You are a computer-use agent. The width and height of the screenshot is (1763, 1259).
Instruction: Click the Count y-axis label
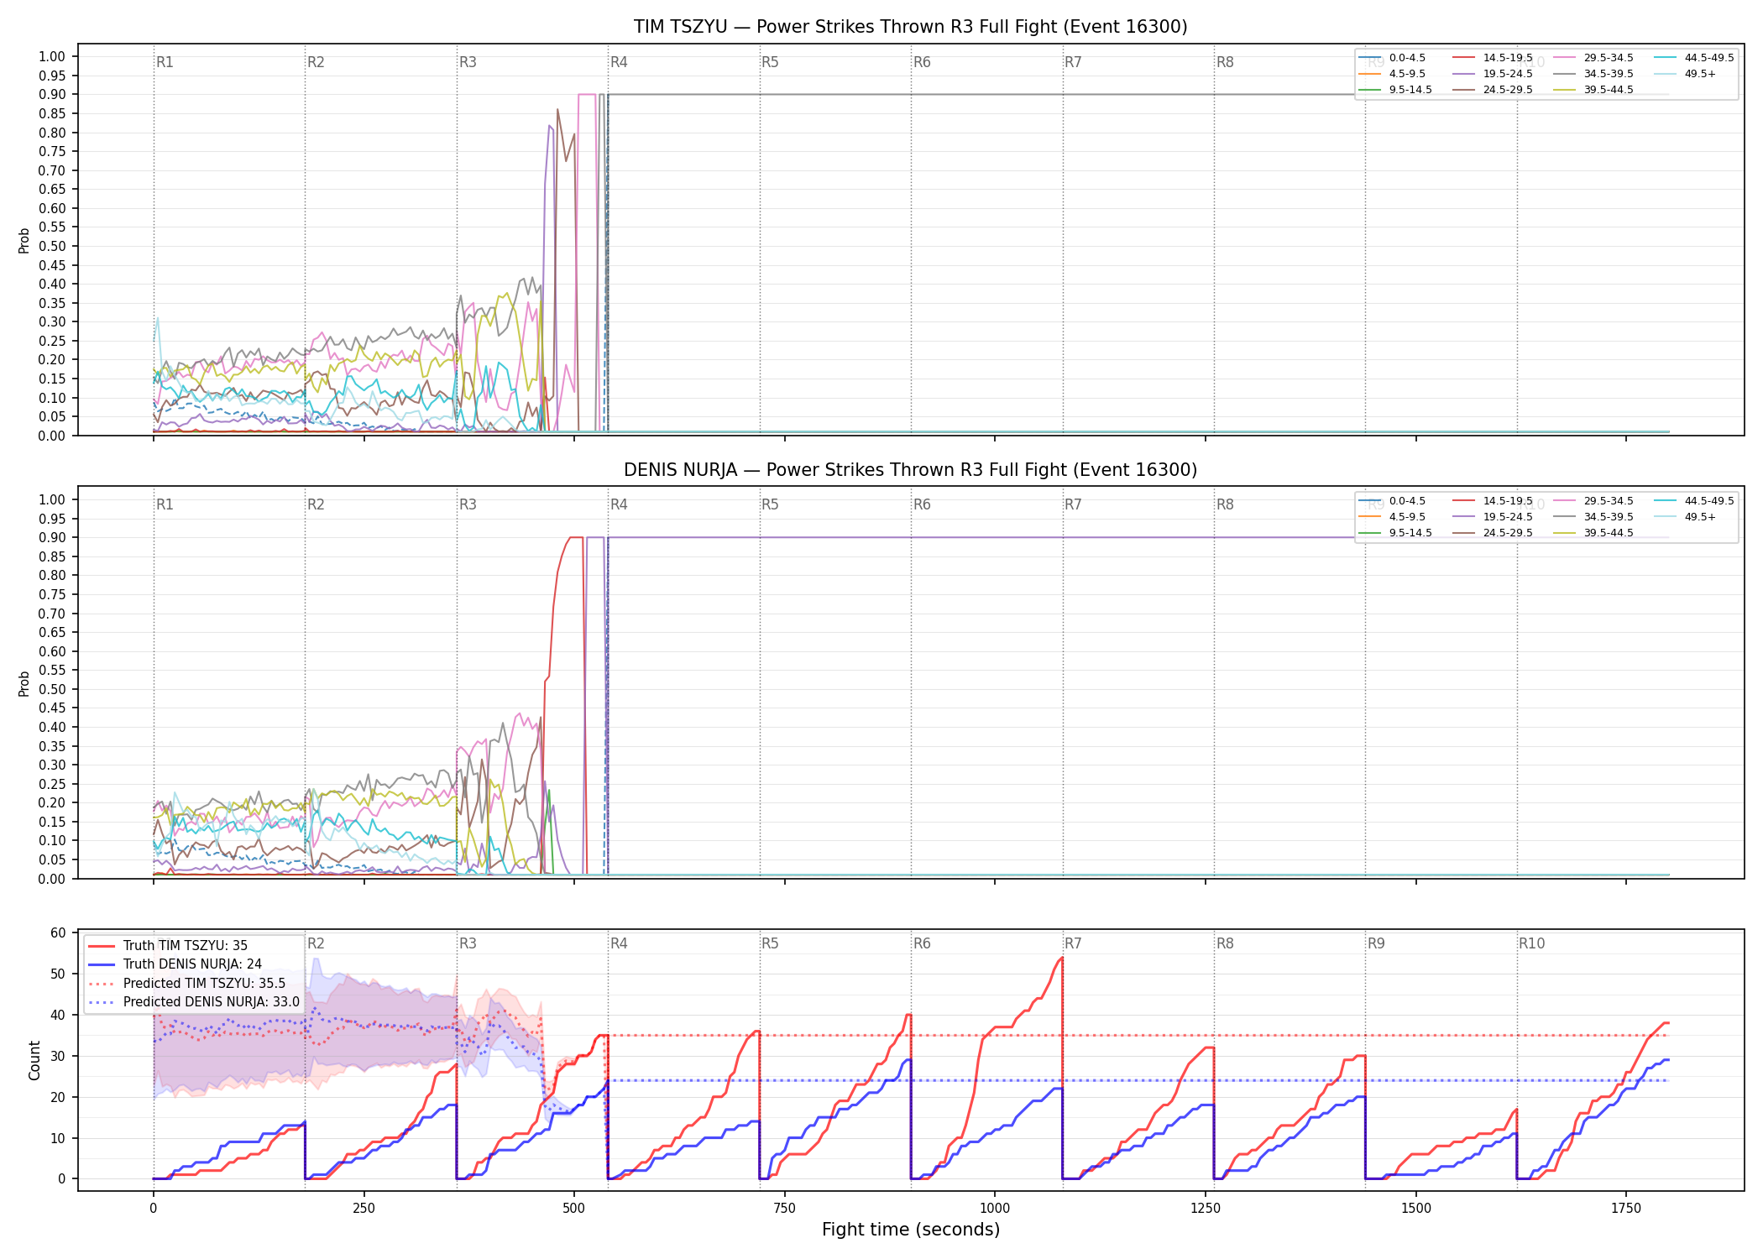coord(34,1060)
